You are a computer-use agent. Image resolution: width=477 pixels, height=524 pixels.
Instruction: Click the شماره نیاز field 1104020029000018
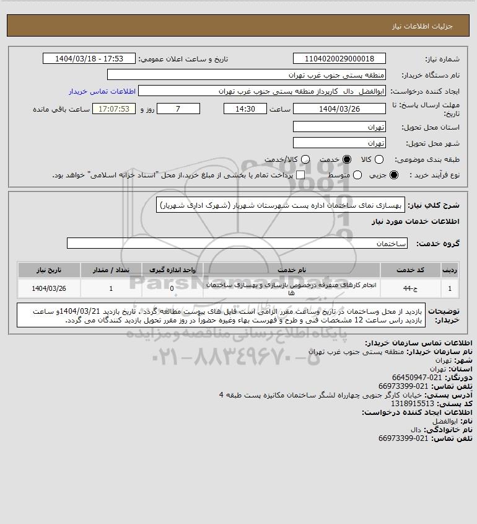[339, 58]
